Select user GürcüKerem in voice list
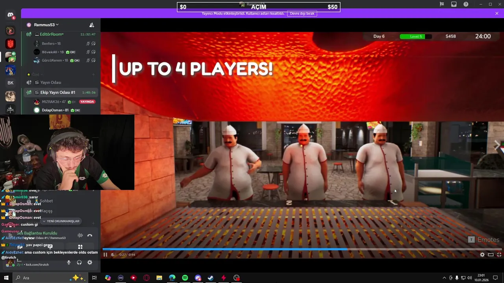This screenshot has width=504, height=283. 65,61
